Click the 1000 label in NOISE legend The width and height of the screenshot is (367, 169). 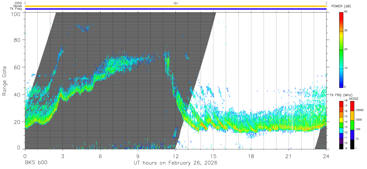coord(359,120)
